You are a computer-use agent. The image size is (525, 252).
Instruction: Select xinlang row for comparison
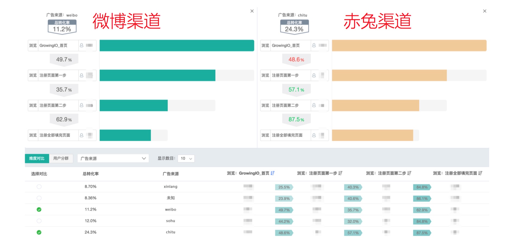pos(39,187)
